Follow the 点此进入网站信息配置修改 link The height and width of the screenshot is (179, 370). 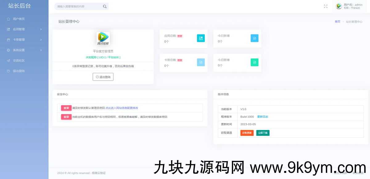(122, 108)
